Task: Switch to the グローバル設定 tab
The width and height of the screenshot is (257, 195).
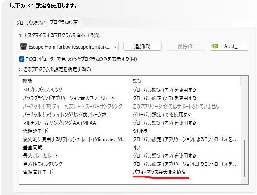Action: [30, 23]
